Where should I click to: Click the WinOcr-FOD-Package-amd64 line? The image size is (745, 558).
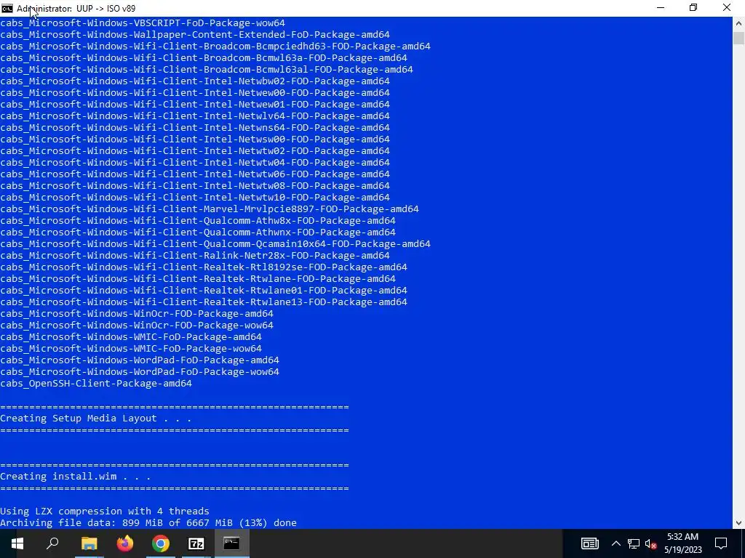coord(137,314)
